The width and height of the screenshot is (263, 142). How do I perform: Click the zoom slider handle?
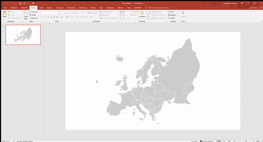point(246,141)
